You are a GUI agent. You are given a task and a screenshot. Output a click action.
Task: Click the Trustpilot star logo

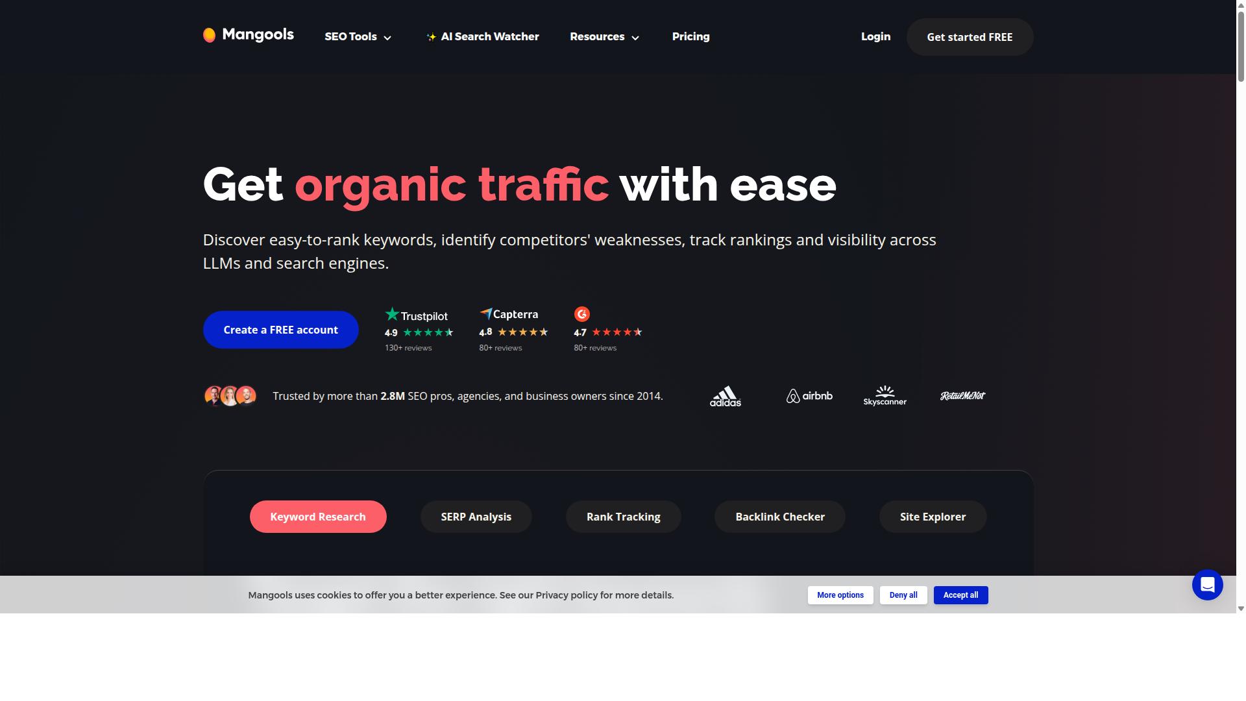[392, 314]
